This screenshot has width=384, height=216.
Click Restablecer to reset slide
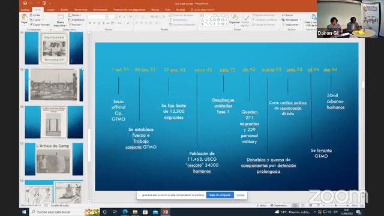pyautogui.click(x=76, y=20)
